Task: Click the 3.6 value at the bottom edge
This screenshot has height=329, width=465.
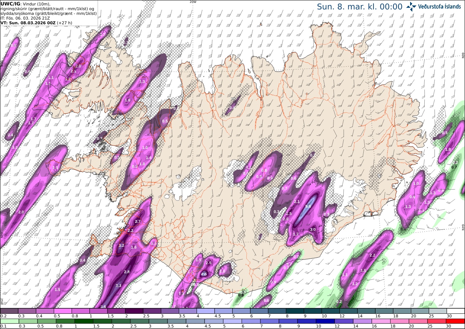Action: pyautogui.click(x=103, y=307)
